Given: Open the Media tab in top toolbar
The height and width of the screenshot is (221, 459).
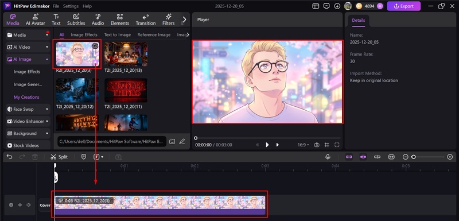Looking at the screenshot, I should pyautogui.click(x=13, y=20).
